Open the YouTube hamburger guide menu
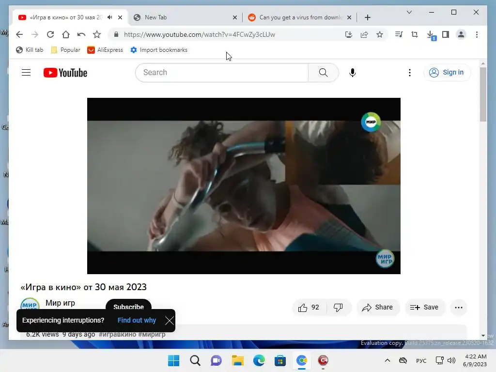The image size is (496, 372). tap(26, 73)
